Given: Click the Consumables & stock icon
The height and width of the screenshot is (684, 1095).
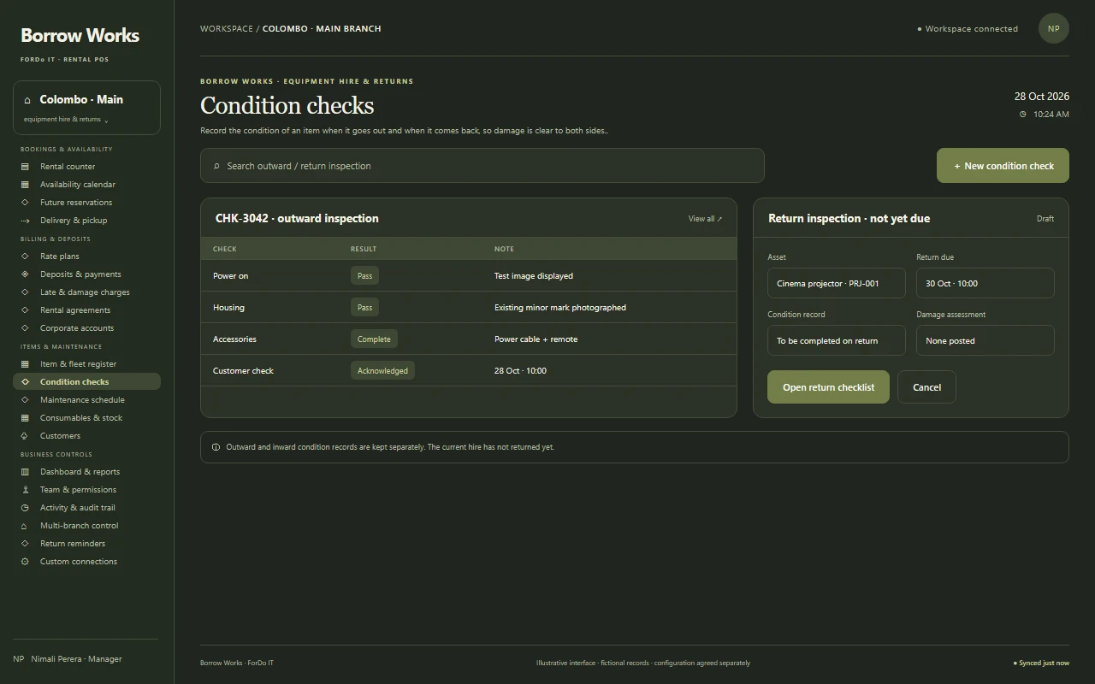Looking at the screenshot, I should (25, 418).
